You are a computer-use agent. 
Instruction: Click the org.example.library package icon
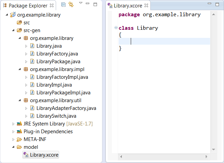tap(26, 38)
